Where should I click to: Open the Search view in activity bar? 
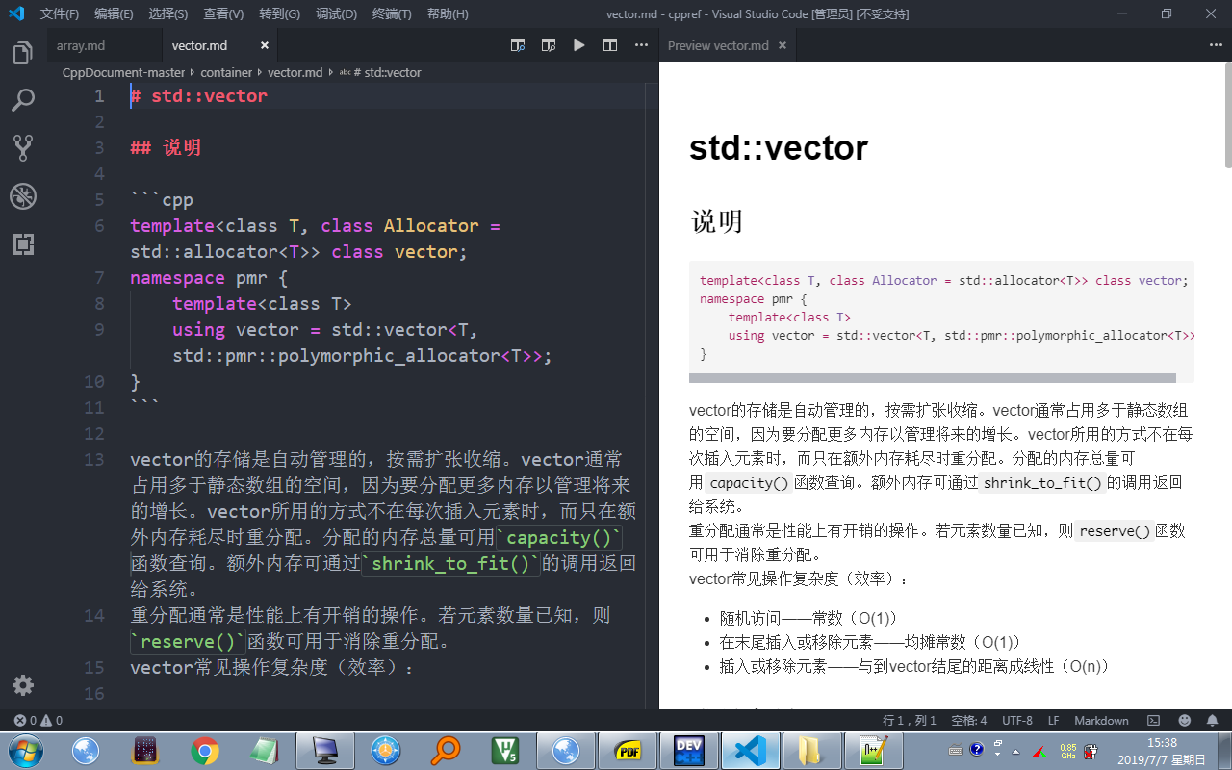click(x=23, y=99)
